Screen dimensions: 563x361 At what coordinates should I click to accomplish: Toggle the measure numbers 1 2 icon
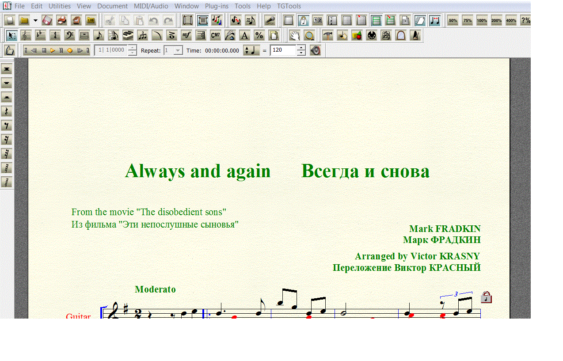(318, 20)
